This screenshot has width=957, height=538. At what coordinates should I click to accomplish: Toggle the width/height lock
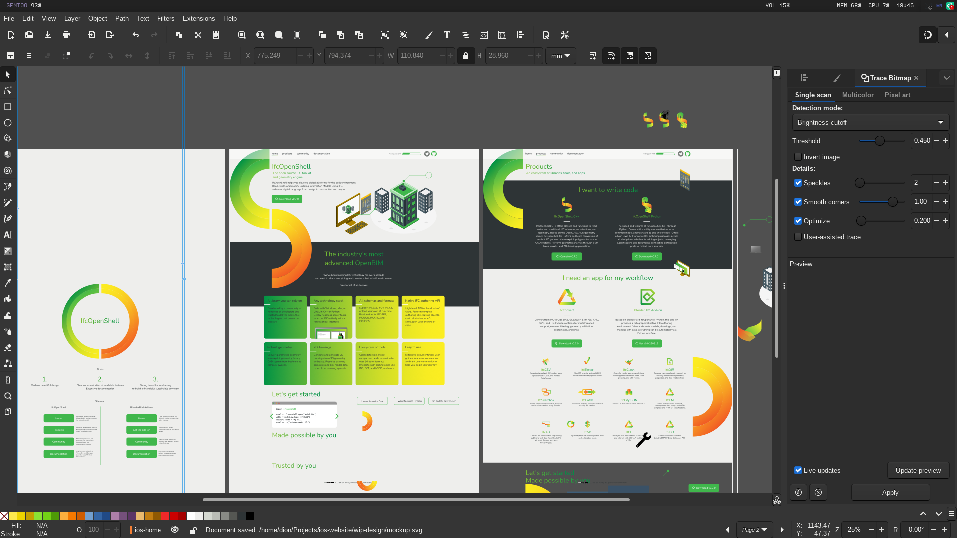[466, 56]
